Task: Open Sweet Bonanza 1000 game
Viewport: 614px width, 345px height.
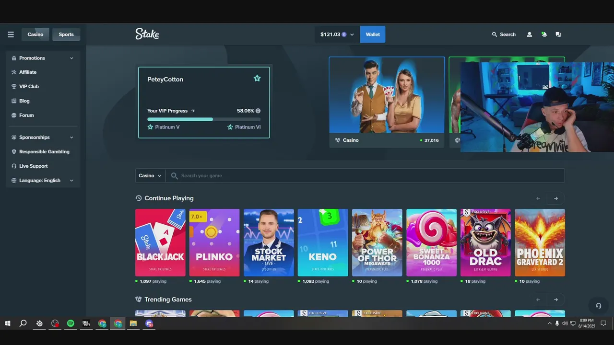Action: 431,242
